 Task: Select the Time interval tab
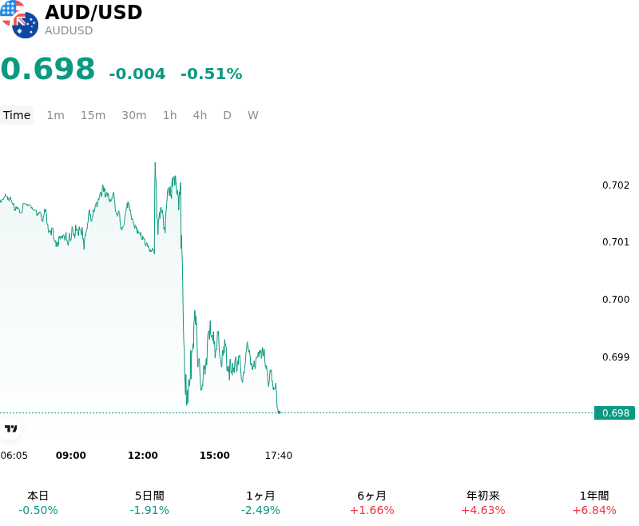17,115
